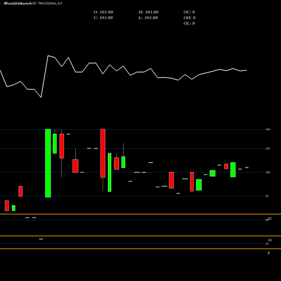Click the '10' label beside the orange line

(270, 240)
